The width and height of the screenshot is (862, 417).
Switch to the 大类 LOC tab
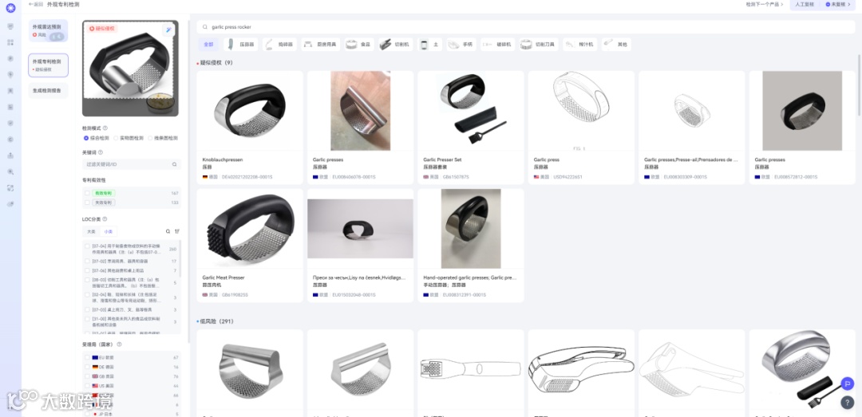pos(91,232)
